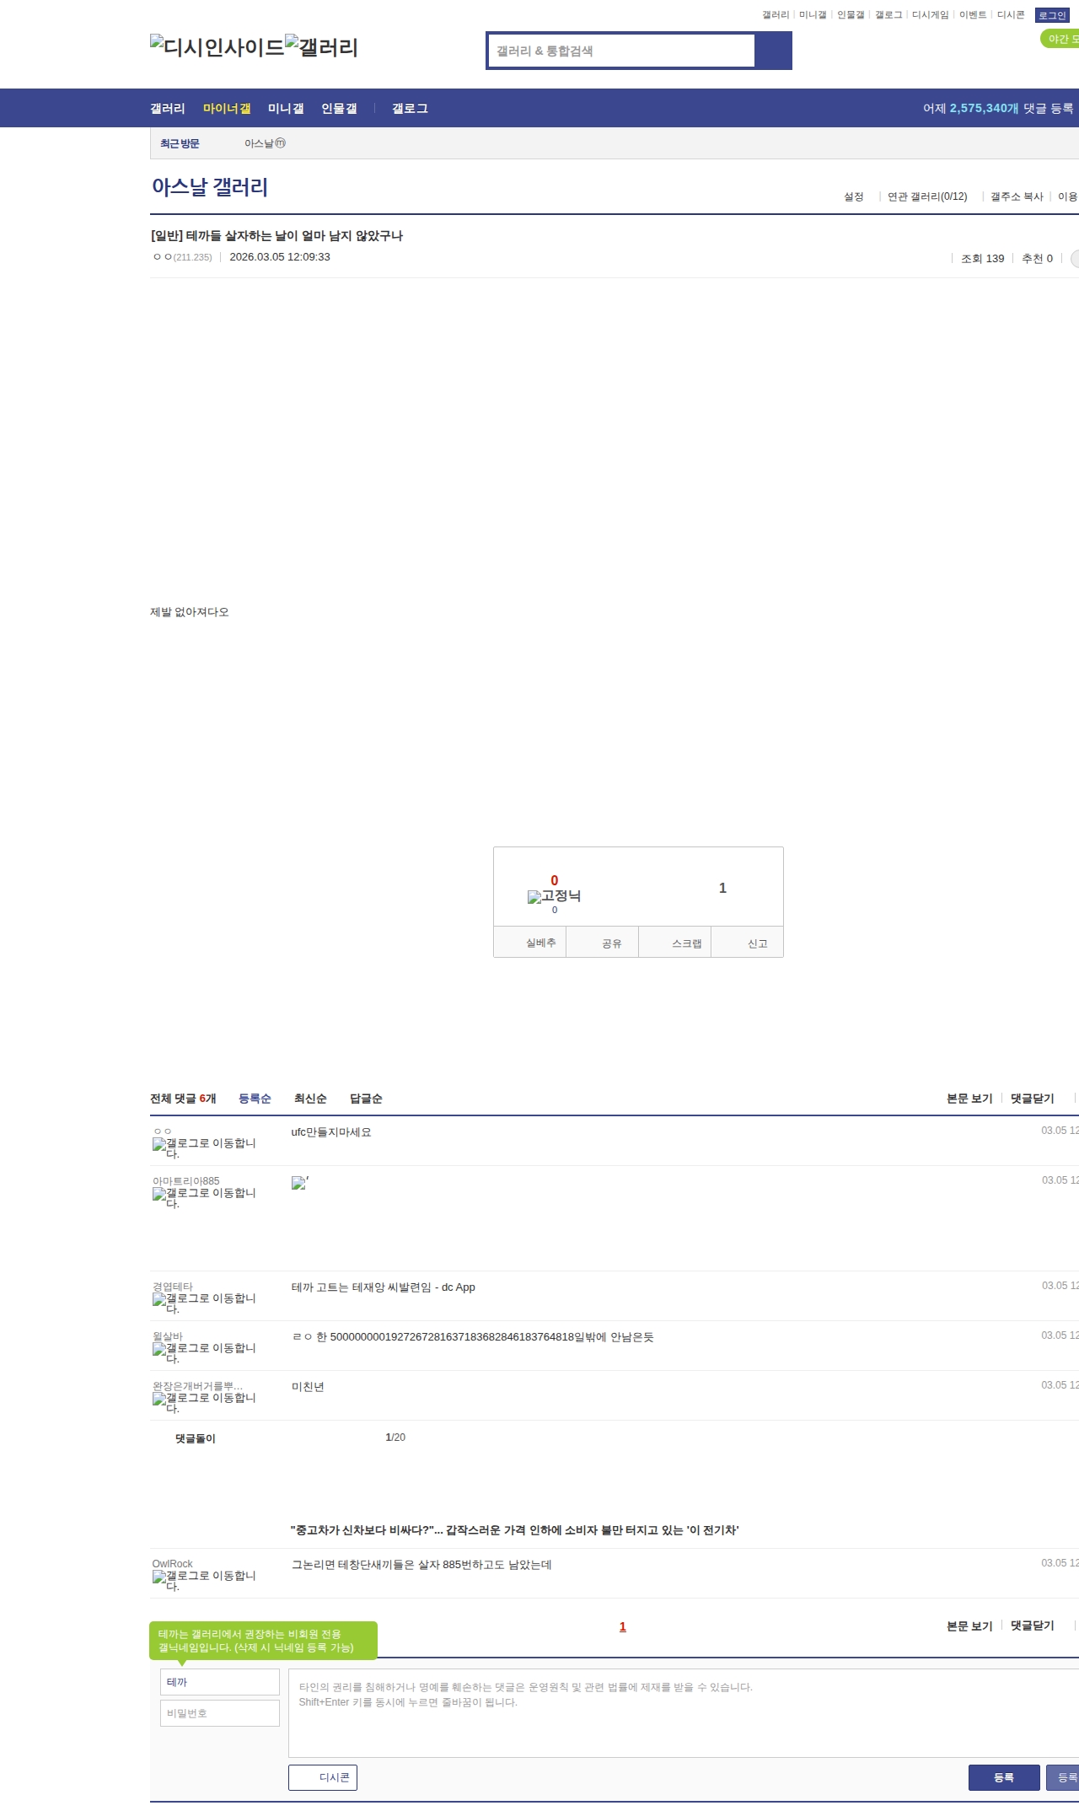The image size is (1079, 1811).
Task: Open top-bar 이벤트 link
Action: click(x=973, y=15)
